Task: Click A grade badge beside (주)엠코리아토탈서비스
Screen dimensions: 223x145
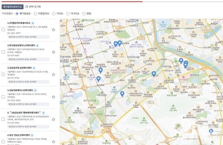Action: pyautogui.click(x=33, y=23)
